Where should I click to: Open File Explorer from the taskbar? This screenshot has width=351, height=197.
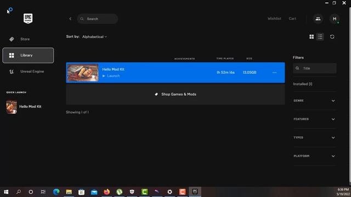click(69, 192)
